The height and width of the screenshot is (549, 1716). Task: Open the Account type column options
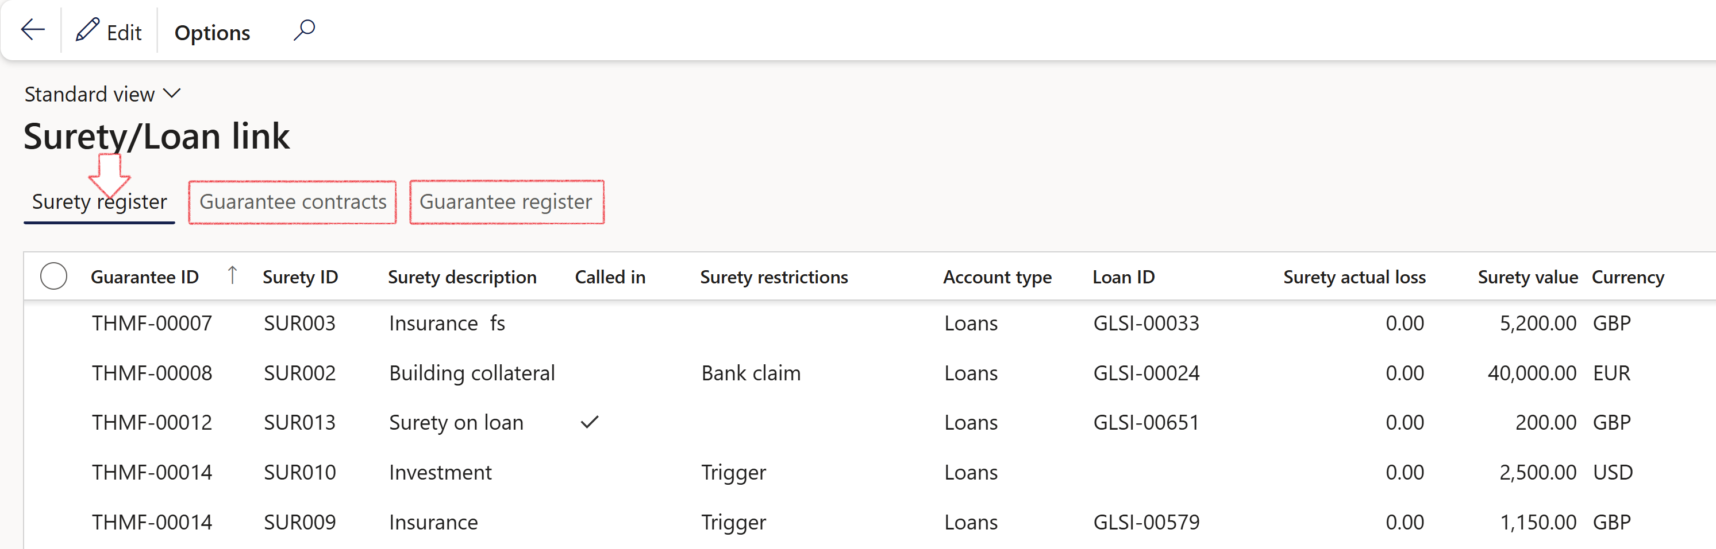(x=997, y=277)
